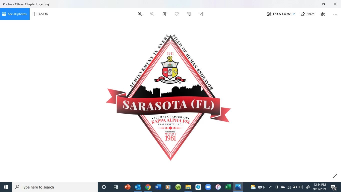Delete the photo with trash icon
The width and height of the screenshot is (341, 192).
click(x=164, y=14)
